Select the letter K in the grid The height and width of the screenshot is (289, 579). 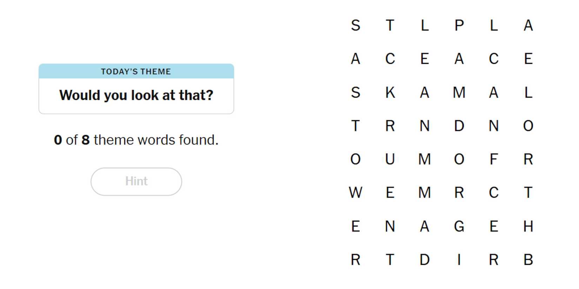390,92
